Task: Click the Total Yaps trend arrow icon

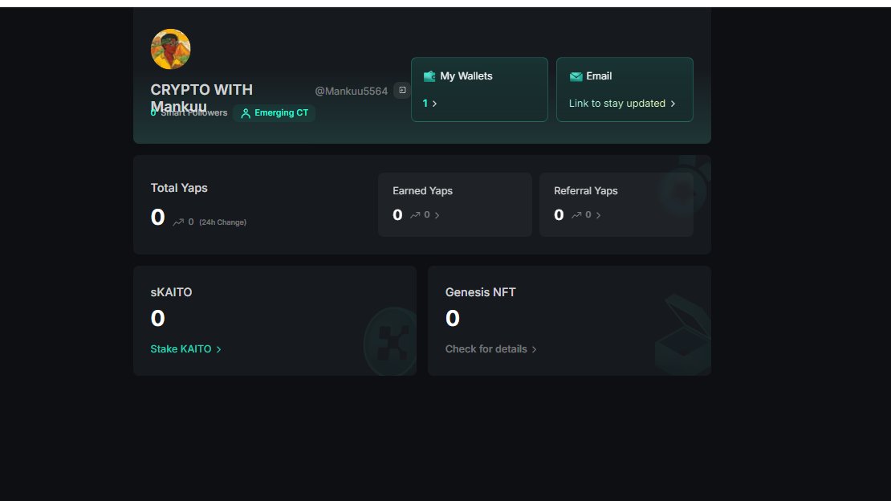Action: (x=178, y=222)
